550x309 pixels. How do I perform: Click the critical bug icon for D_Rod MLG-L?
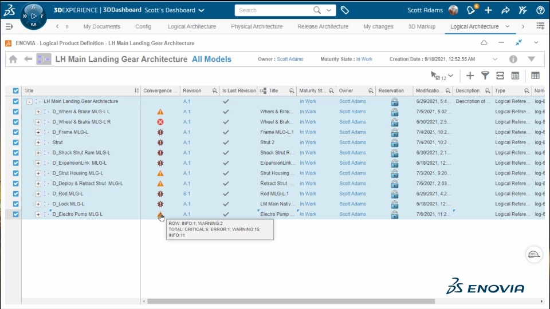160,194
